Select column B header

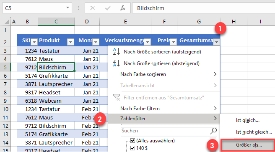pos(27,22)
